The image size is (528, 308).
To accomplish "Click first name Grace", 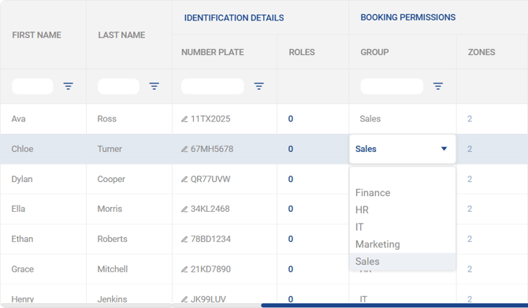I will click(x=23, y=269).
